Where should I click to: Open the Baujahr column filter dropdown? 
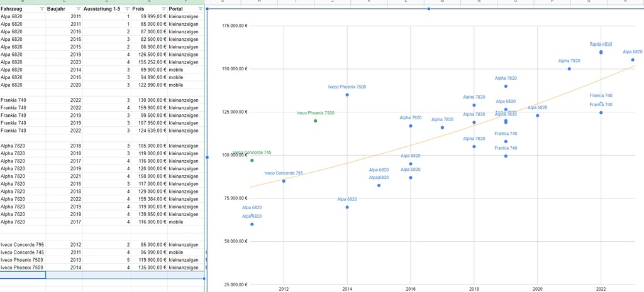tap(79, 9)
